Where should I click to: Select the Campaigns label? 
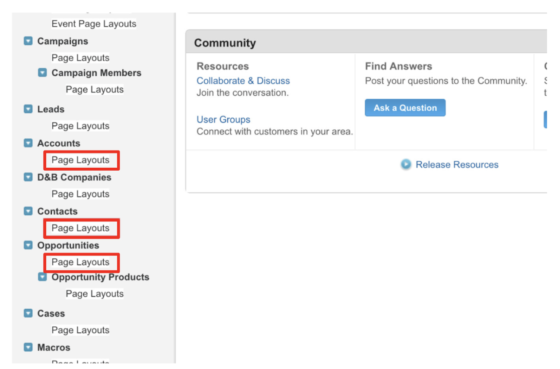pyautogui.click(x=63, y=41)
